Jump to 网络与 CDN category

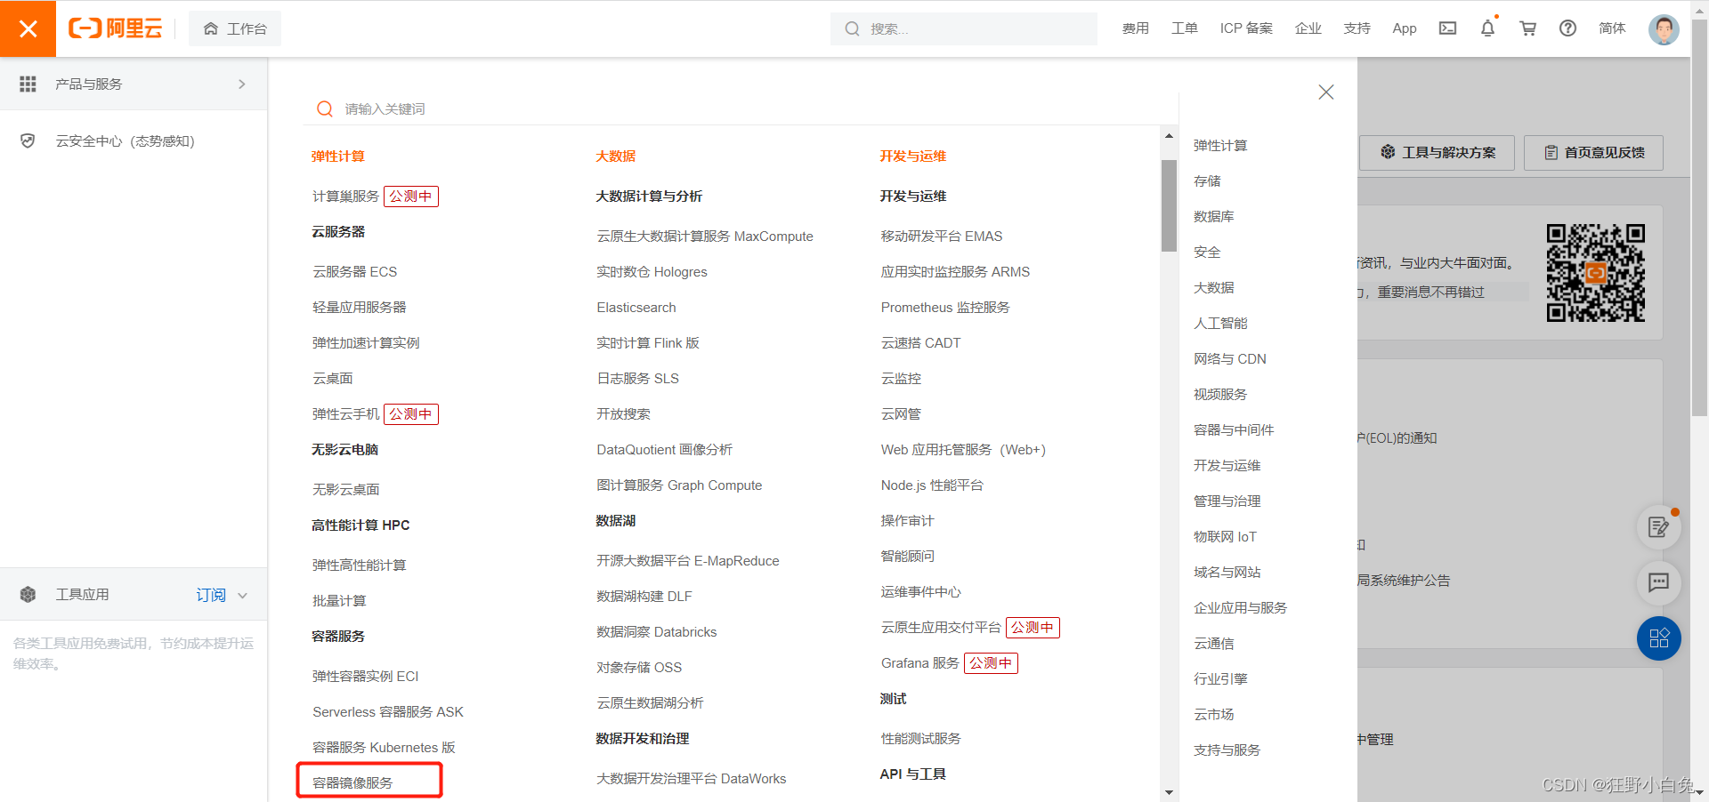pos(1230,358)
